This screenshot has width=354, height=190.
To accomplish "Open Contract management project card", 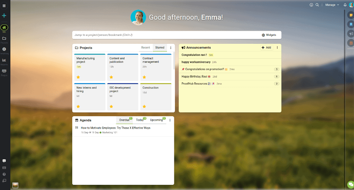I will tap(156, 67).
